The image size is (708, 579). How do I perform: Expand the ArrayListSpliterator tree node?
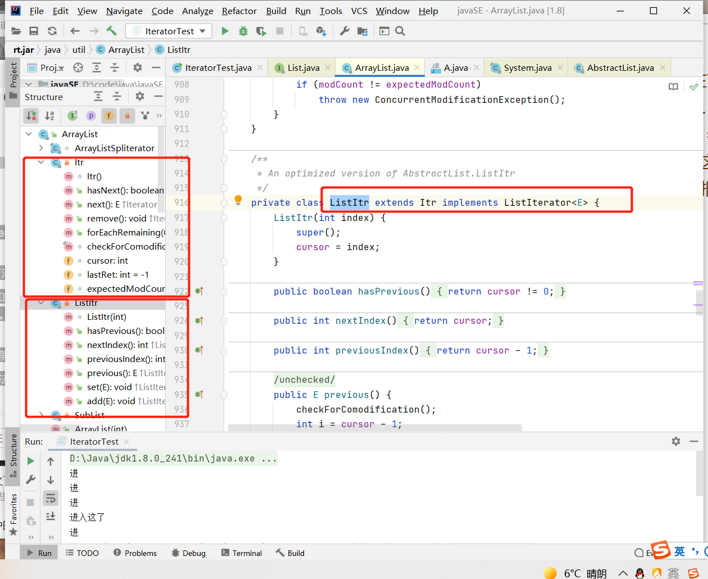click(41, 148)
